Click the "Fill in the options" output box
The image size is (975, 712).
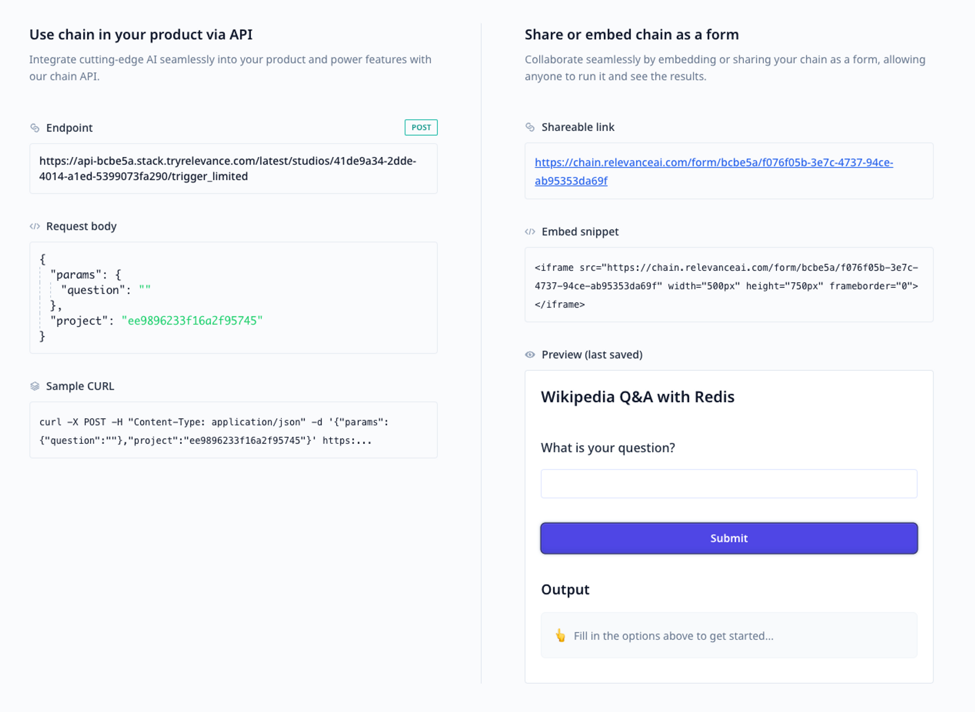[x=728, y=635]
